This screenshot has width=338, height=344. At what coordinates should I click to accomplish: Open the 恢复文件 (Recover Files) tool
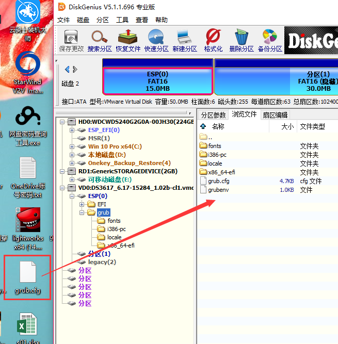127,40
